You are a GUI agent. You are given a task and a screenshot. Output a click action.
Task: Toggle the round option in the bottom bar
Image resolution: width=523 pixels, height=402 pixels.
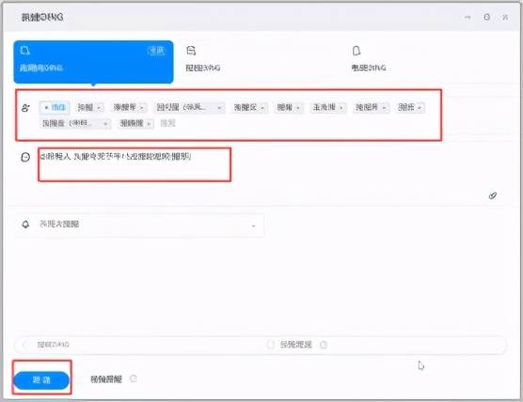click(x=270, y=345)
